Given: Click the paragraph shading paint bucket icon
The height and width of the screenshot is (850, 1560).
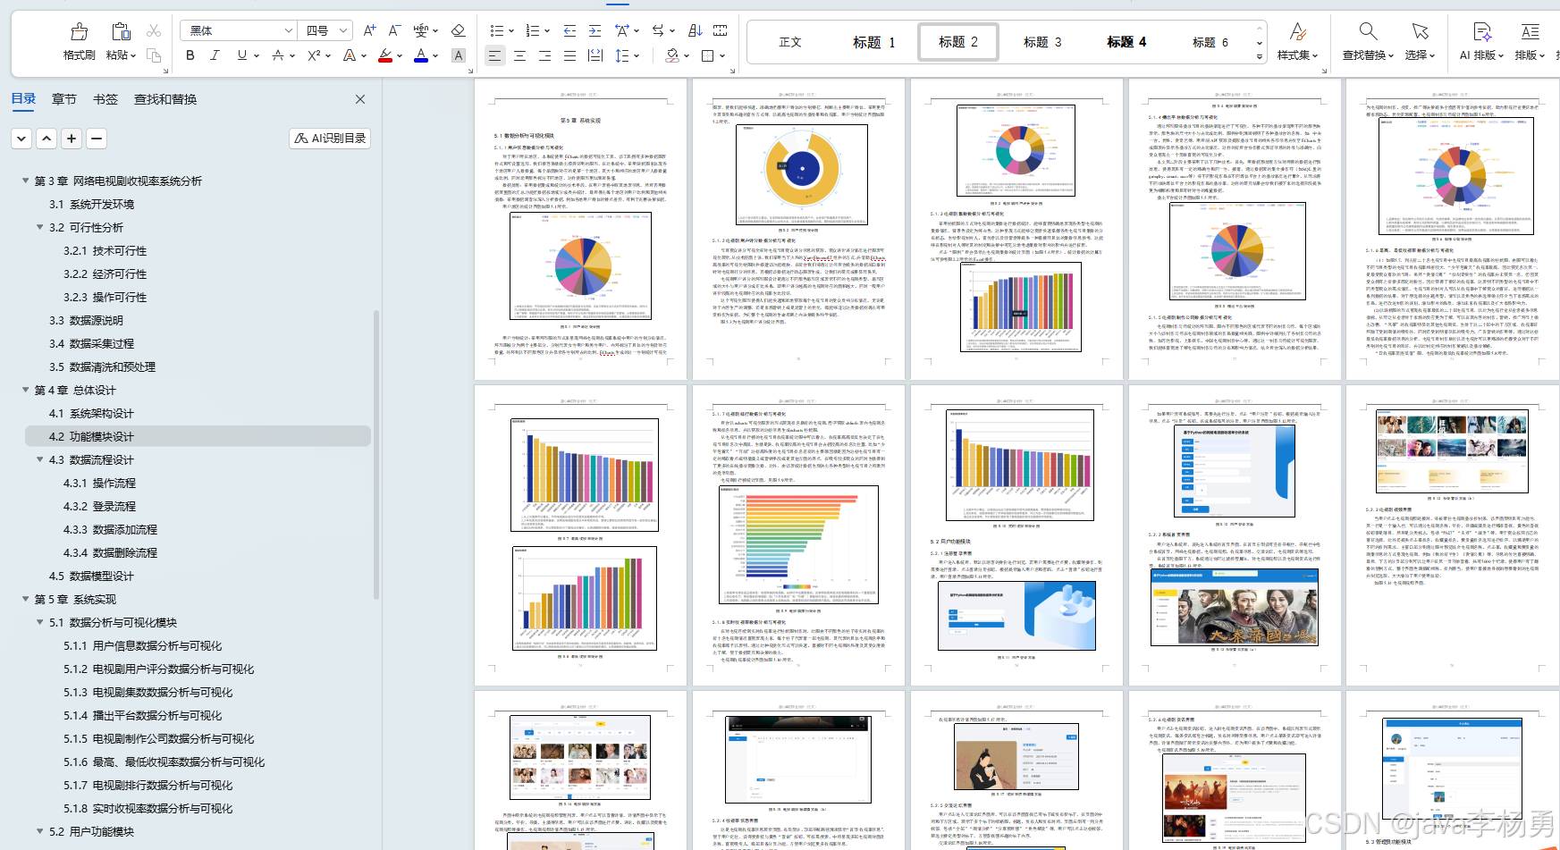Looking at the screenshot, I should click(672, 55).
